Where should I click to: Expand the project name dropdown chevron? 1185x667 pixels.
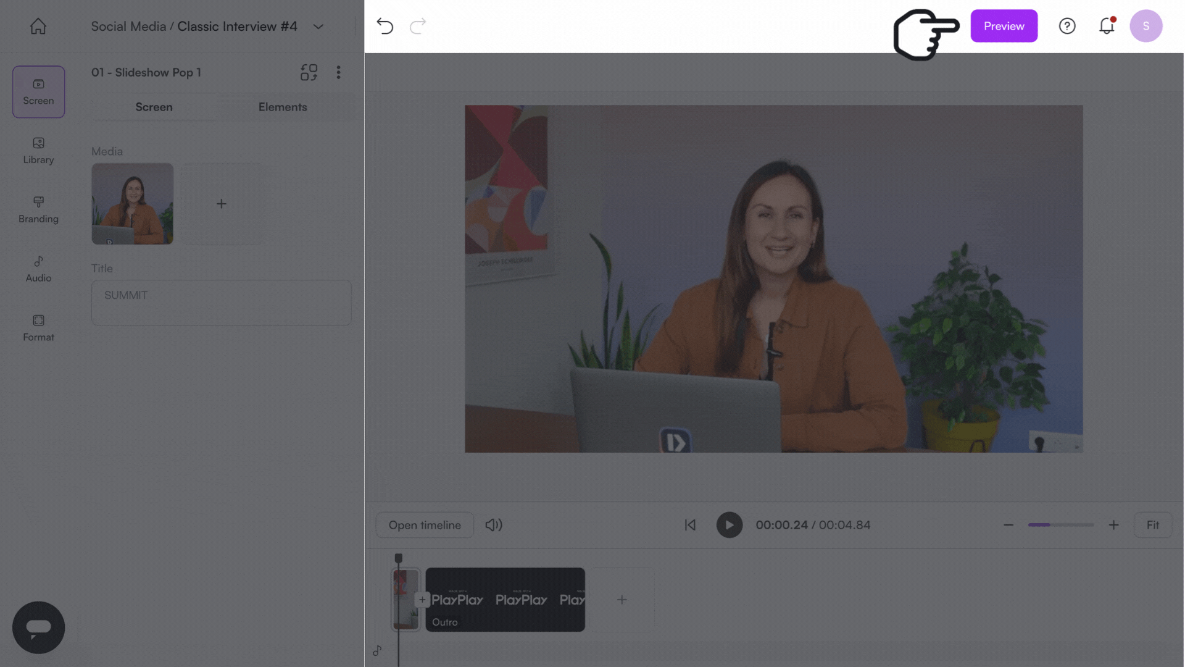tap(318, 27)
